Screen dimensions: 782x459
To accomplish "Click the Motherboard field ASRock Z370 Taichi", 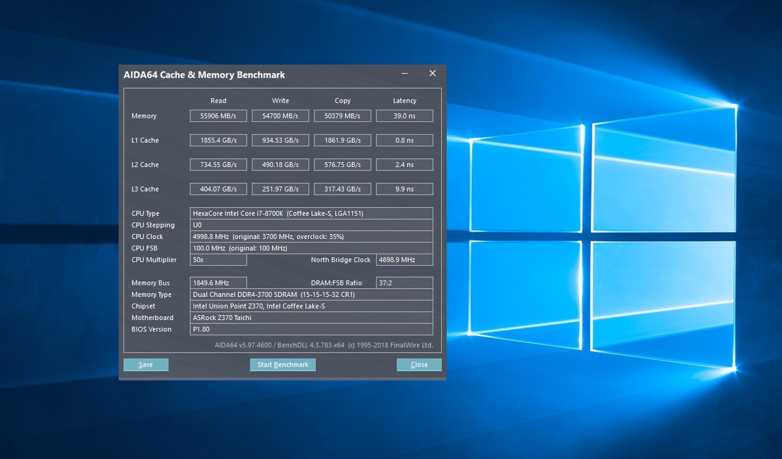I will (x=311, y=317).
